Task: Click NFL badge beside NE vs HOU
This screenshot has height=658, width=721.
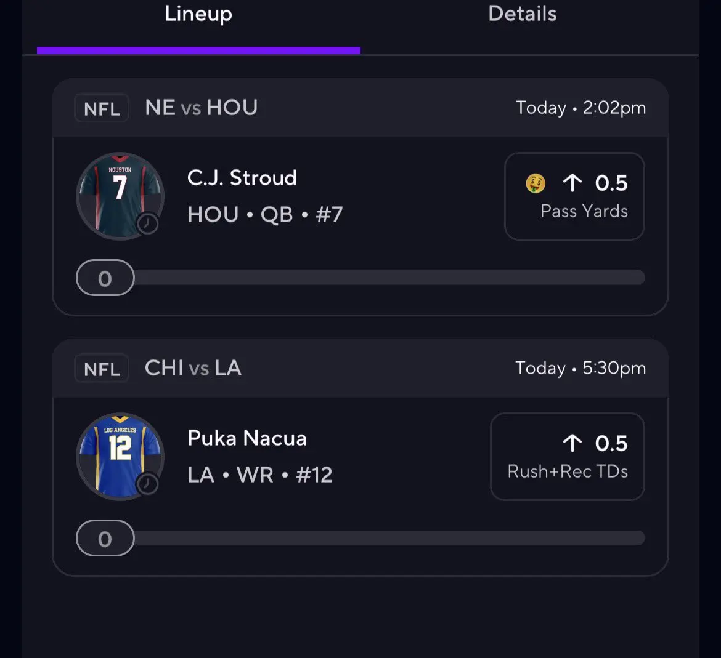Action: click(102, 108)
